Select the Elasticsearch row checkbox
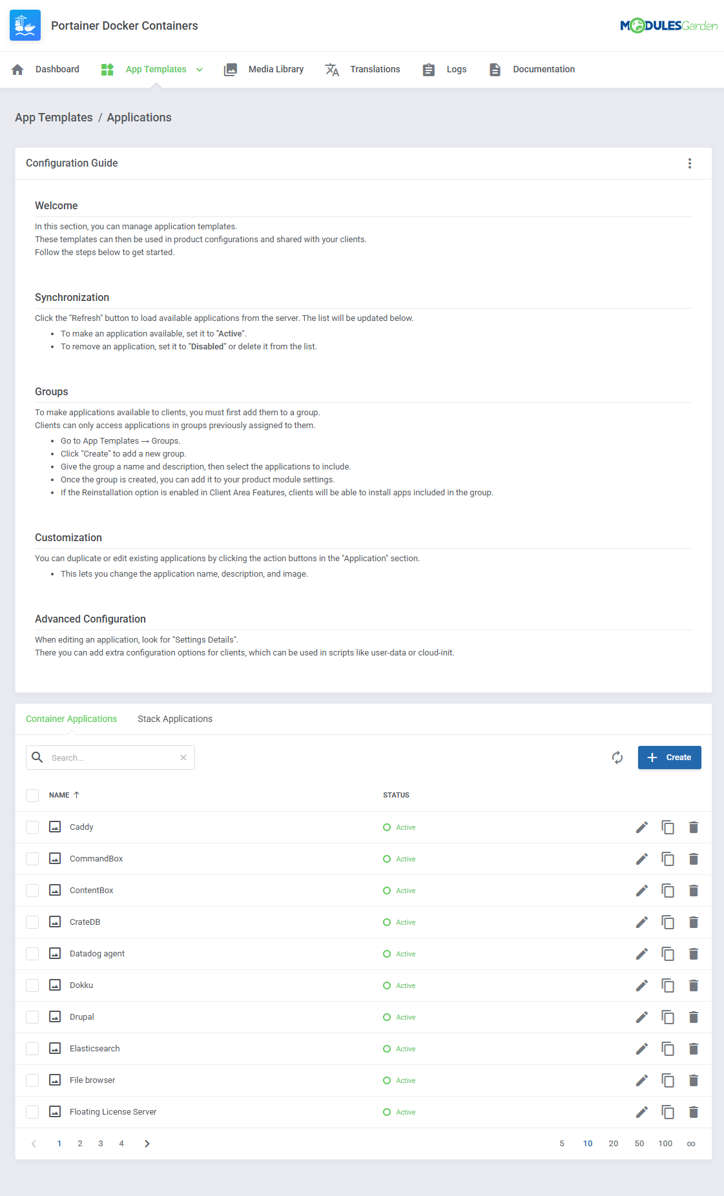The height and width of the screenshot is (1196, 724). (32, 1049)
